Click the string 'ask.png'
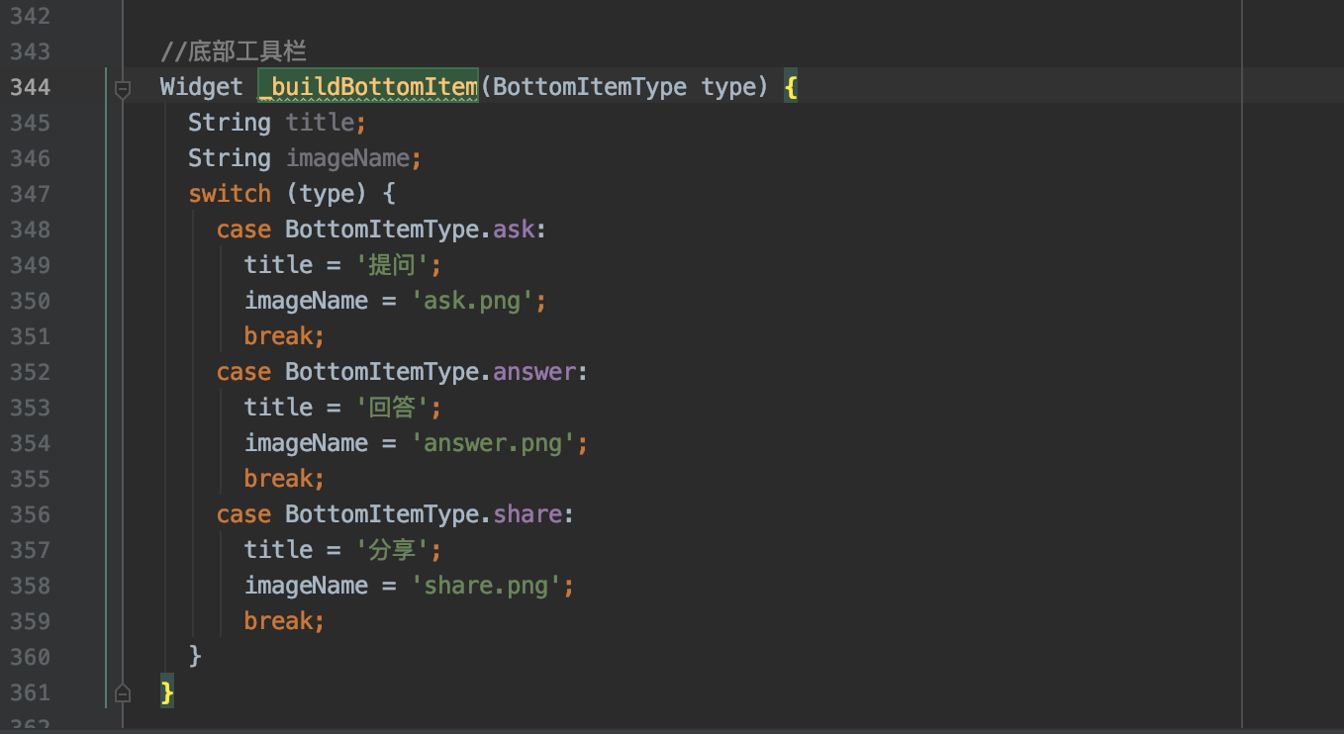 pyautogui.click(x=472, y=301)
